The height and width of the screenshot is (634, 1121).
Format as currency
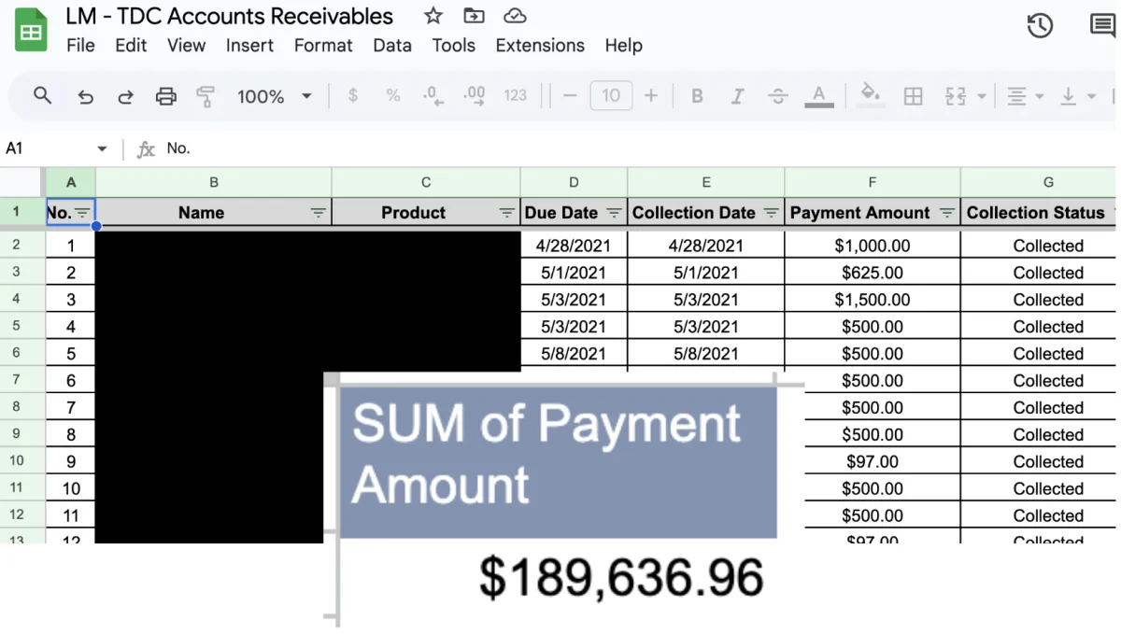pyautogui.click(x=352, y=95)
